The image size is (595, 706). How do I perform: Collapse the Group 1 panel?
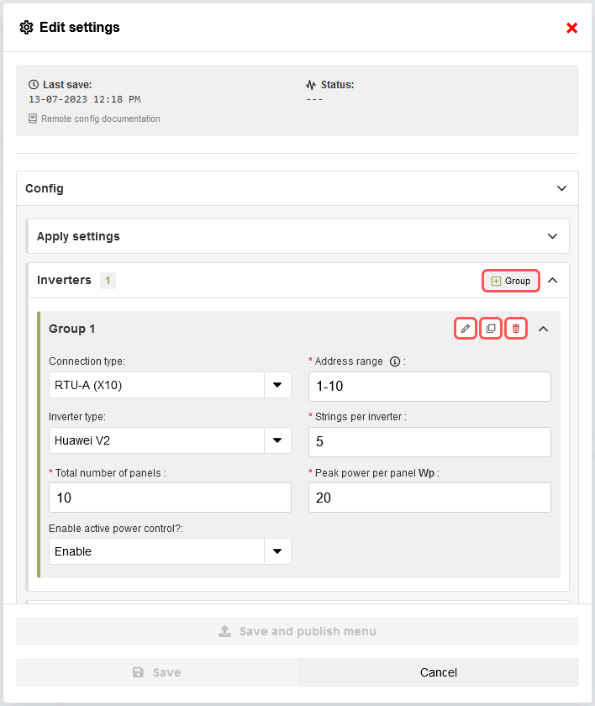click(x=543, y=329)
